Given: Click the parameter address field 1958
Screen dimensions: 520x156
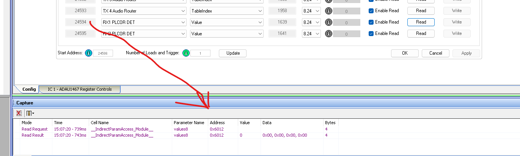Looking at the screenshot, I should click(283, 11).
